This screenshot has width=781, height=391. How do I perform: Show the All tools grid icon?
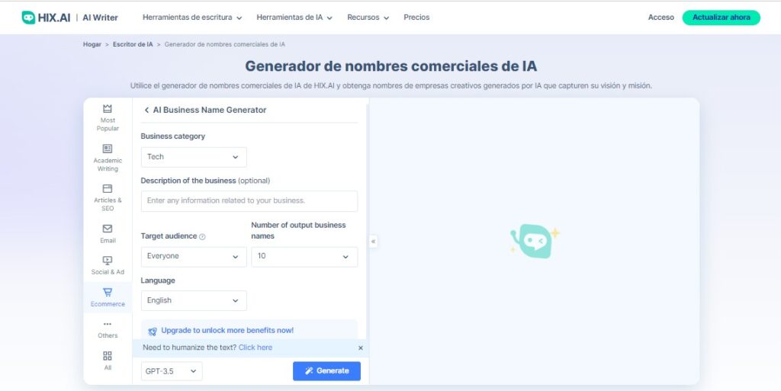(108, 356)
